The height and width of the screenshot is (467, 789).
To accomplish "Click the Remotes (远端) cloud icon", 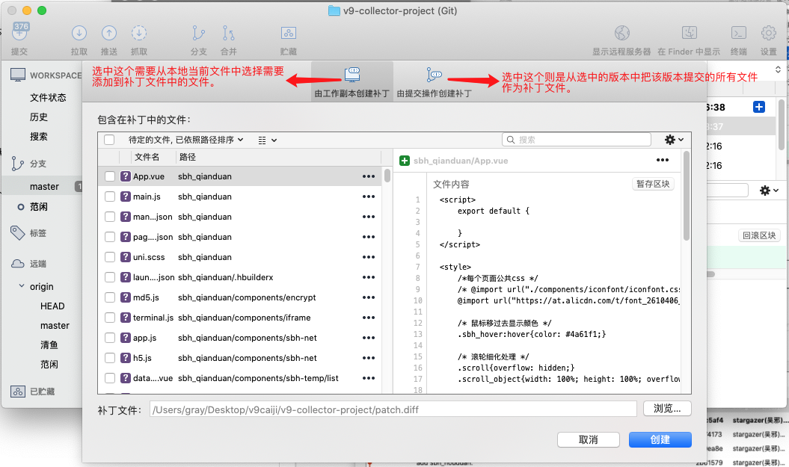I will click(18, 264).
